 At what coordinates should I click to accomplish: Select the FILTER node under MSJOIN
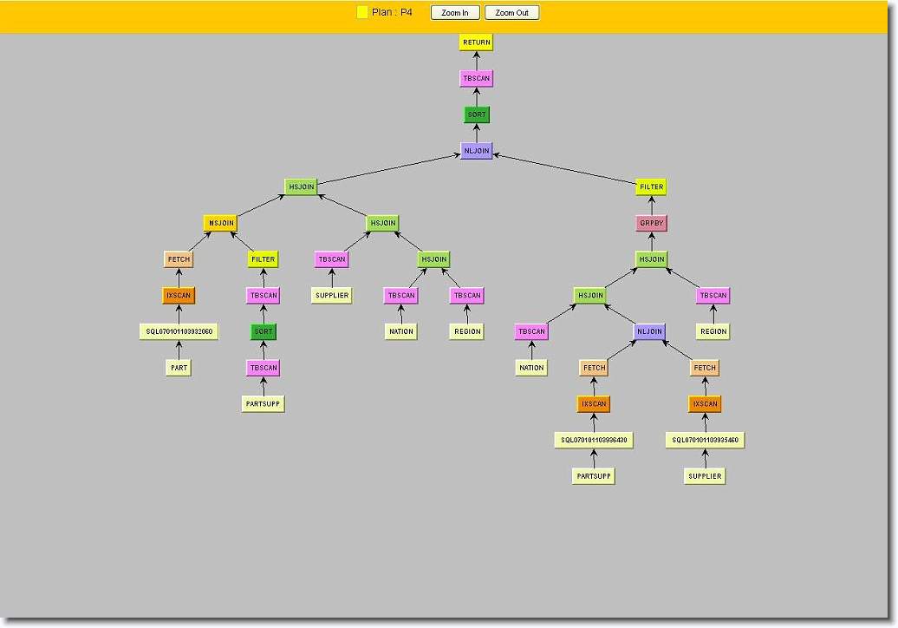[x=263, y=259]
